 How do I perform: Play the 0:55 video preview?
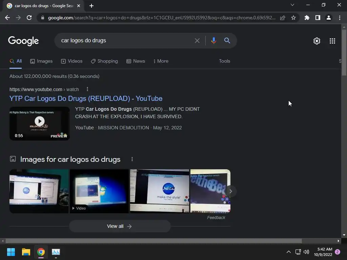[40, 123]
